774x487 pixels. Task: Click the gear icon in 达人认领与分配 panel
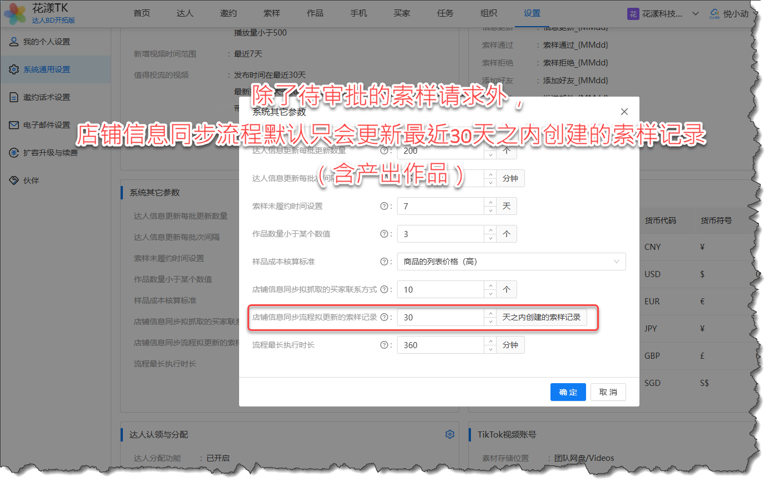point(450,434)
